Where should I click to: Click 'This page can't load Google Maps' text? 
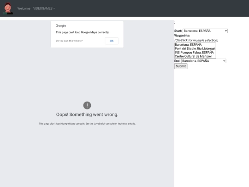(x=83, y=32)
